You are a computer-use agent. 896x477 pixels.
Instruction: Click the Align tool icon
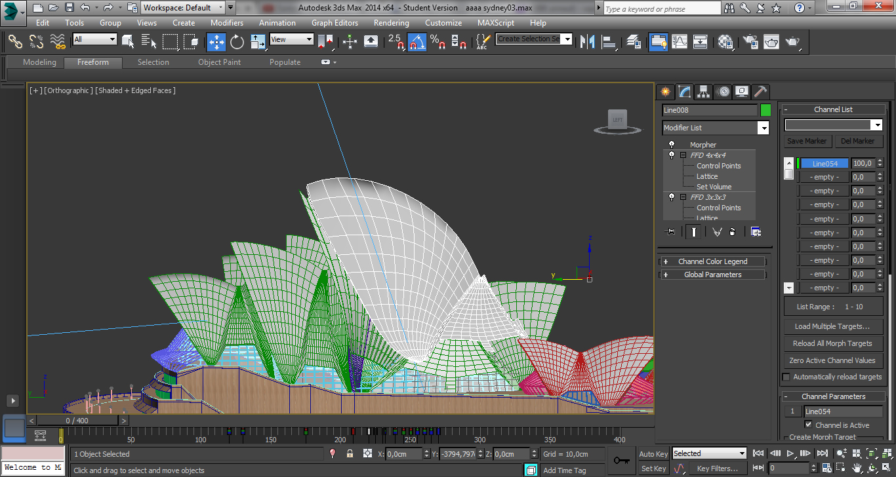click(609, 42)
